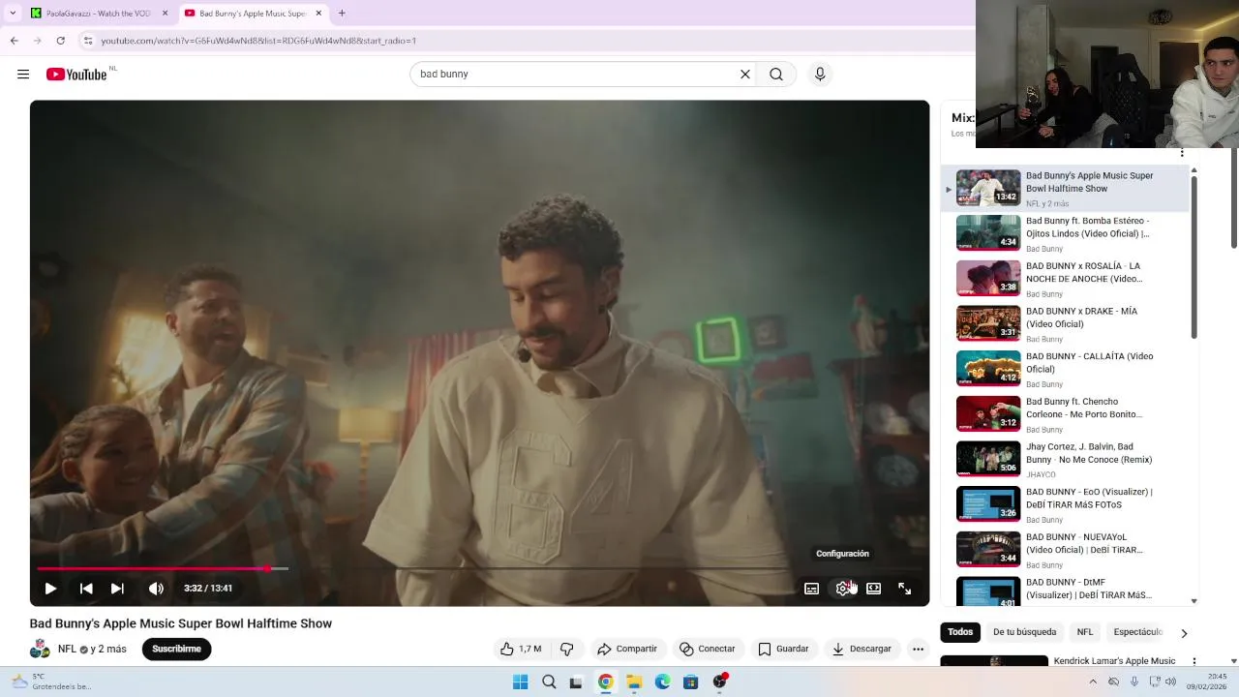Enter full screen mode
The width and height of the screenshot is (1239, 697).
click(x=905, y=589)
